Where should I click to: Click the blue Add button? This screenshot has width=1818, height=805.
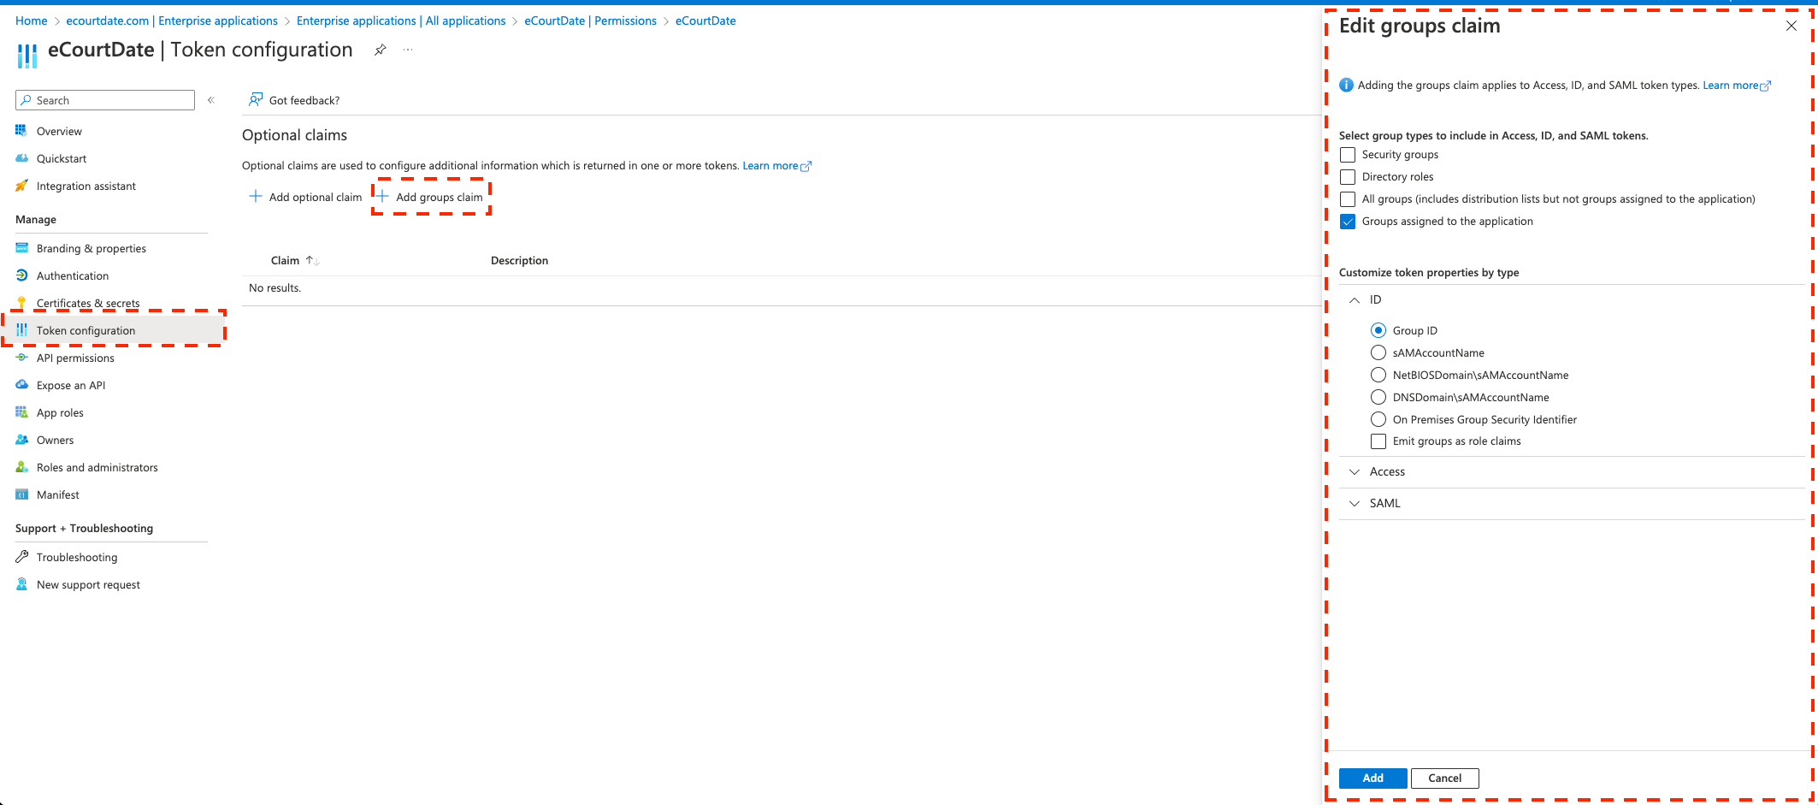click(x=1373, y=778)
